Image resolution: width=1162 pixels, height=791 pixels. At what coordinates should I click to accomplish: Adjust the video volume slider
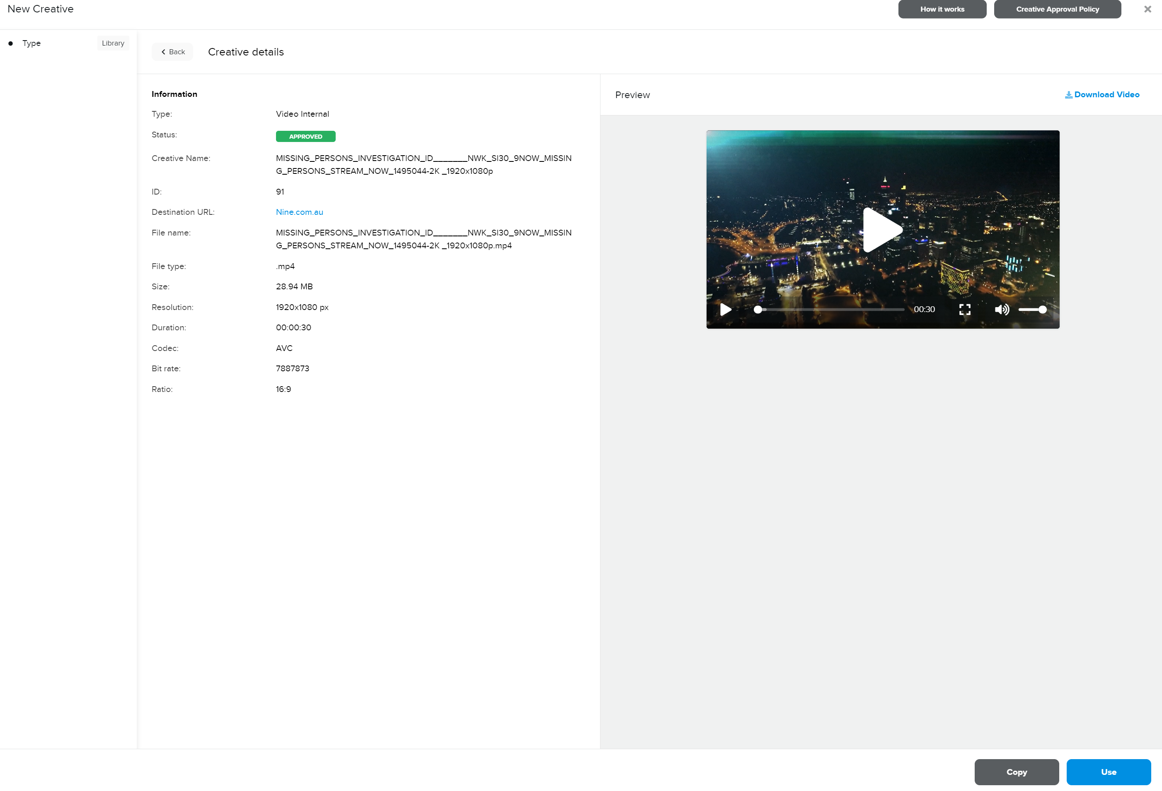(1032, 310)
